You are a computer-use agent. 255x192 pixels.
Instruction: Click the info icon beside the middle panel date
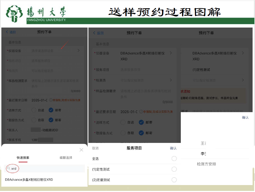(x=141, y=112)
